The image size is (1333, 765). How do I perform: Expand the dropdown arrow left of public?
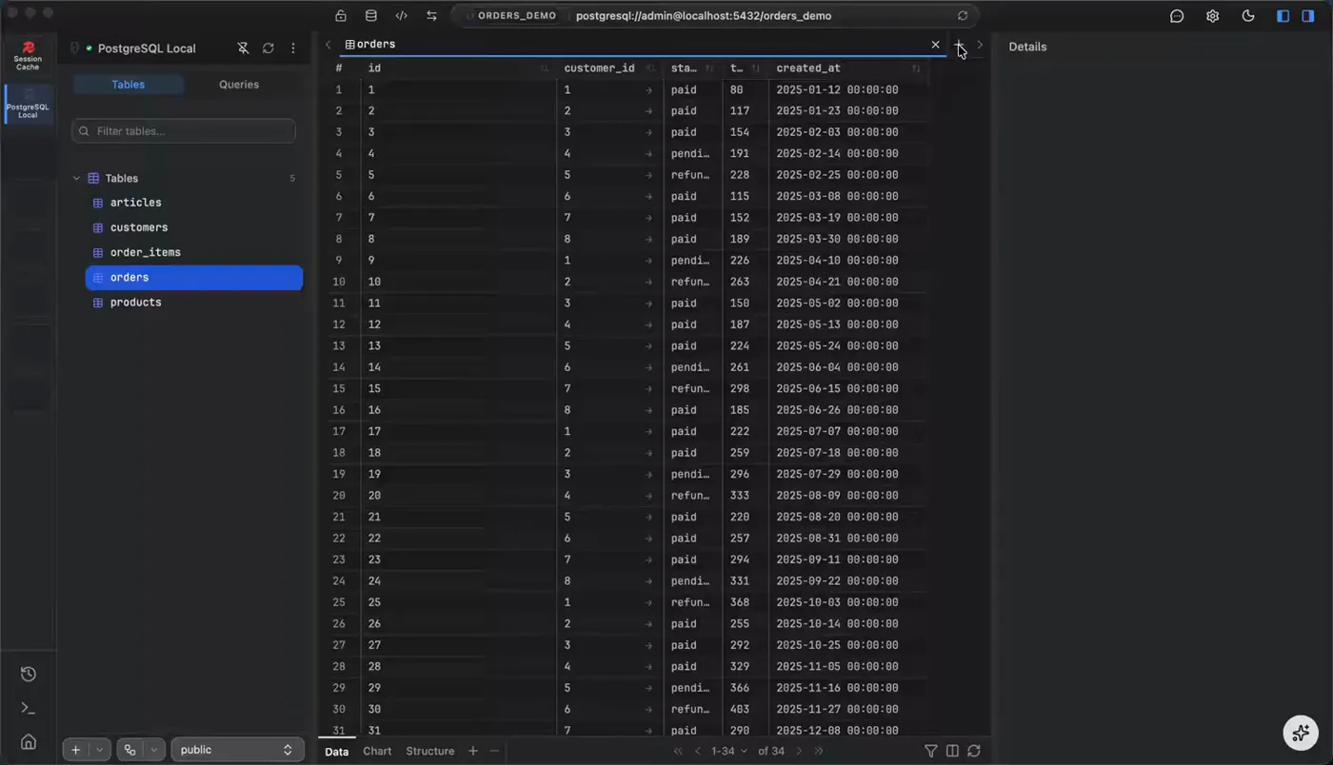click(x=154, y=750)
